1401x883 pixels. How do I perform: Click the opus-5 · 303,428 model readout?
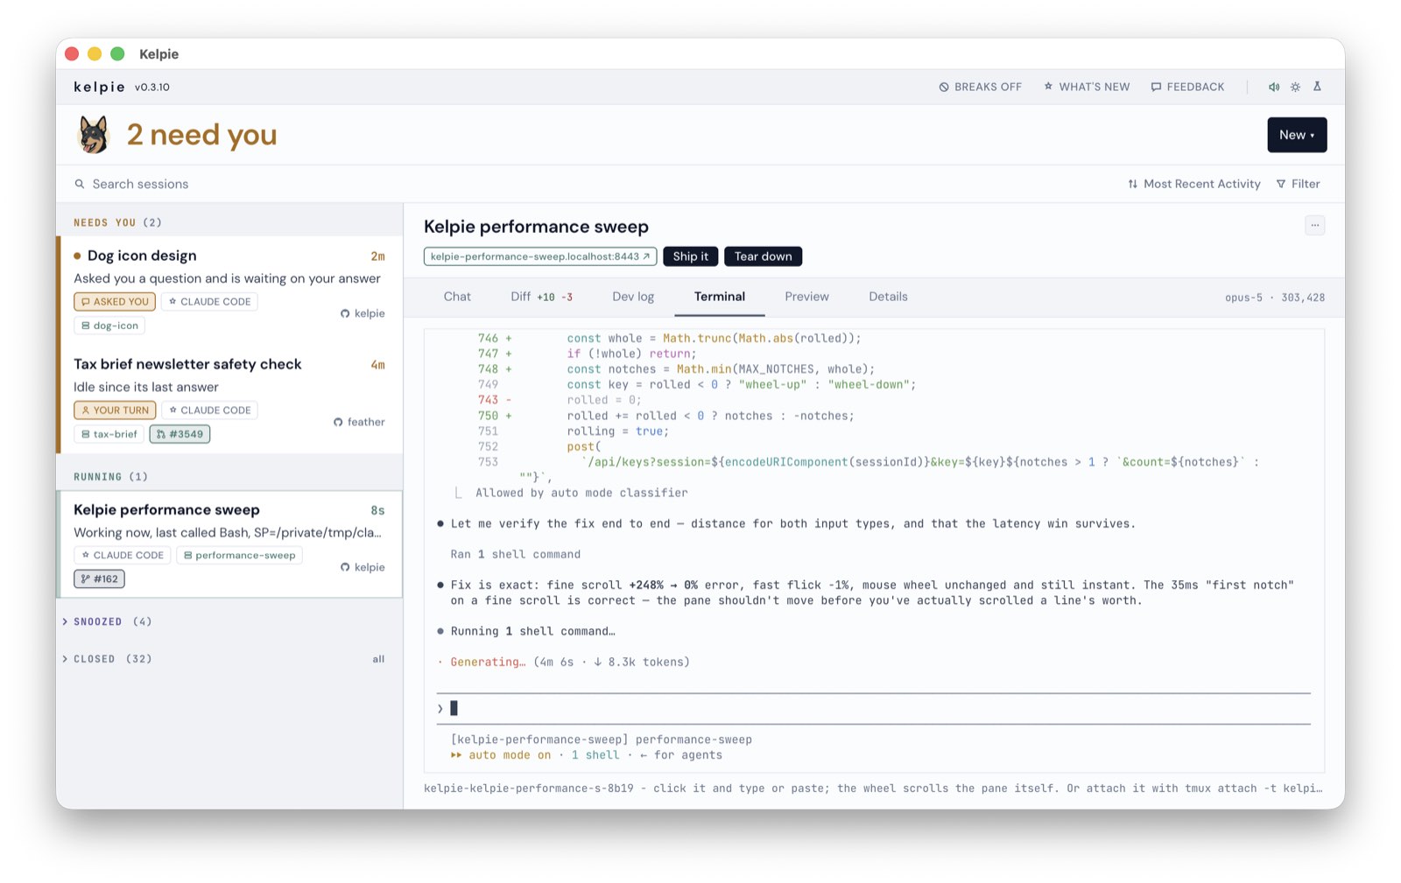pos(1275,298)
